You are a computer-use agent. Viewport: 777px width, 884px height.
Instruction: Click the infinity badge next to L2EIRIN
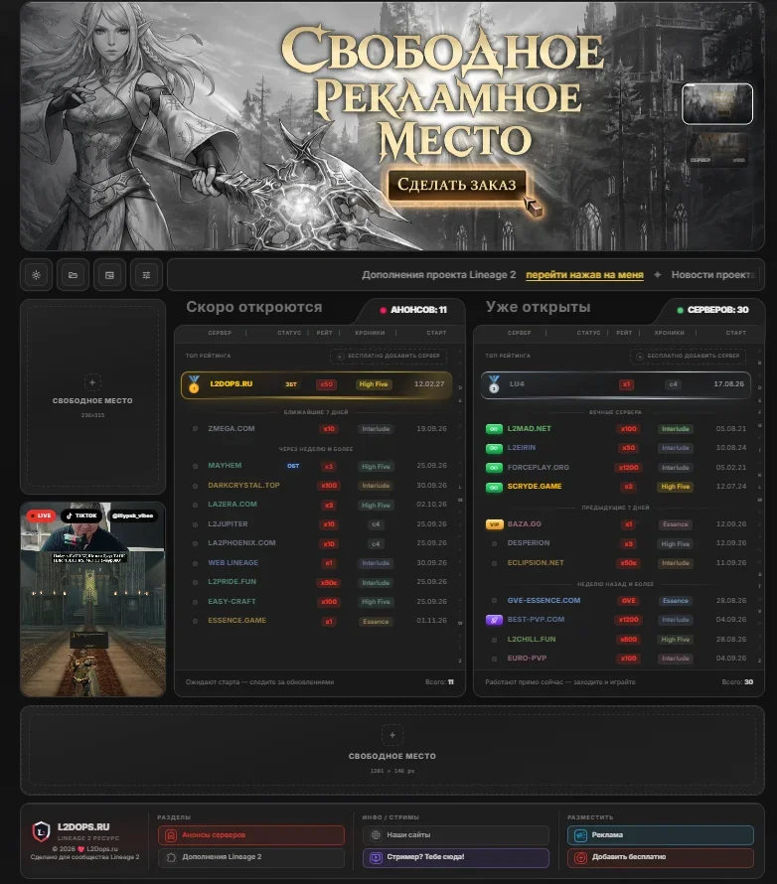coord(494,448)
